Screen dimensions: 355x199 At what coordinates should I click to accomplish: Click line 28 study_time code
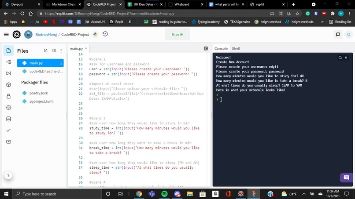[144, 130]
